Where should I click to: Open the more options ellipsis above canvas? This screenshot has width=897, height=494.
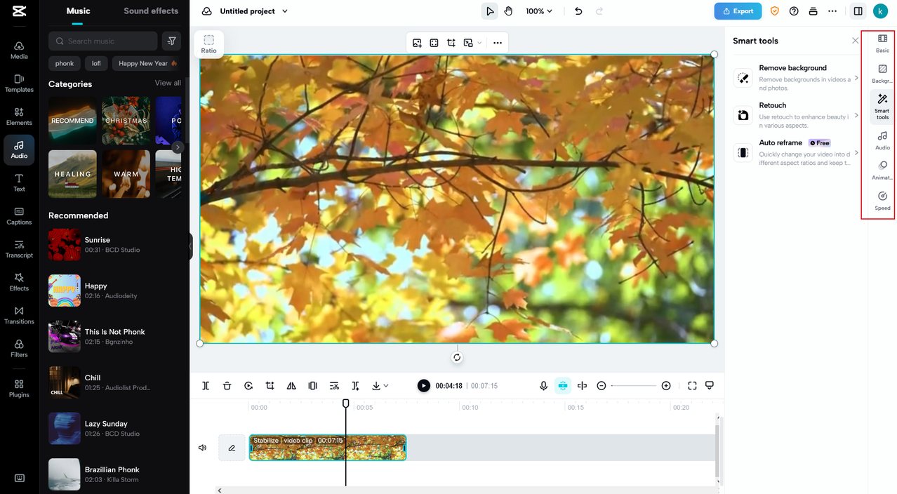pyautogui.click(x=498, y=43)
